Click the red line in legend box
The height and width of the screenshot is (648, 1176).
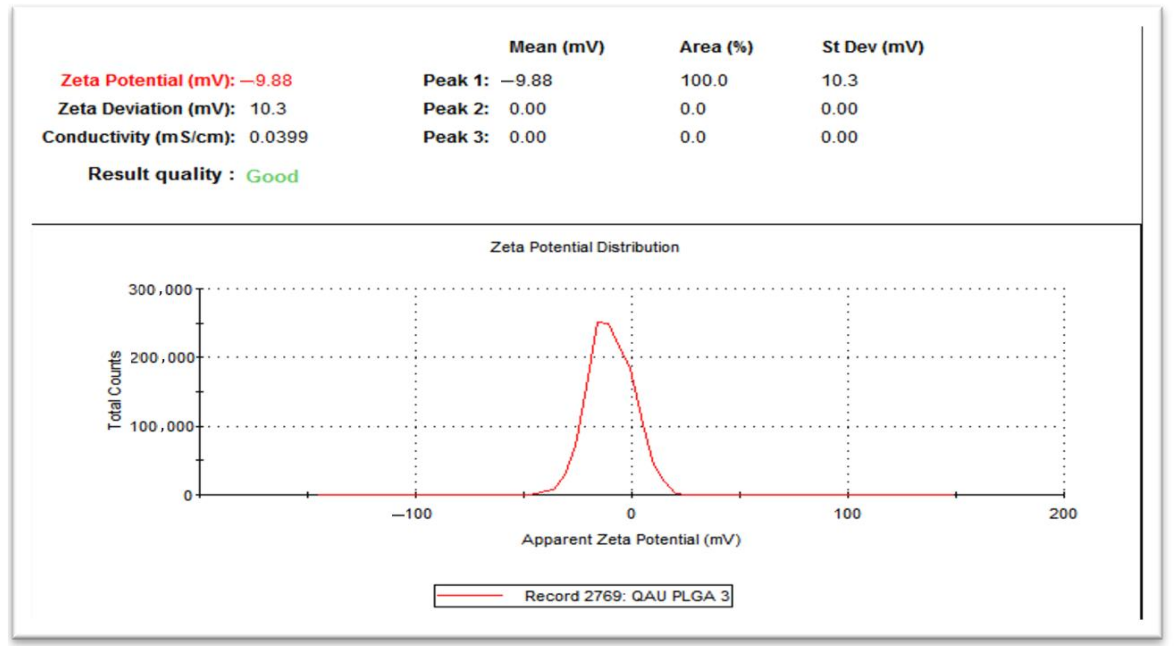click(469, 596)
